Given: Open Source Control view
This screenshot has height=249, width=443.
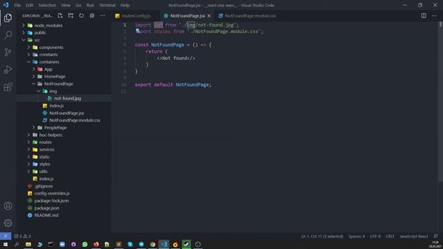Looking at the screenshot, I should point(8,53).
